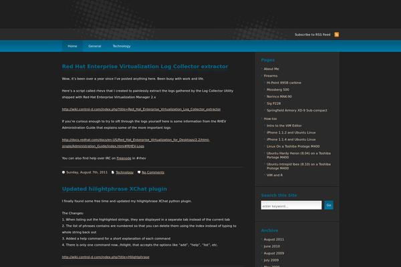
Task: Follow the wiki Hilightphrase URL link
Action: coord(106,257)
